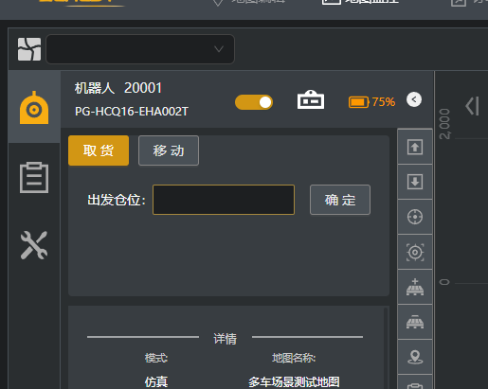488x389 pixels.
Task: Toggle the robot 20001 enable switch
Action: pyautogui.click(x=254, y=102)
